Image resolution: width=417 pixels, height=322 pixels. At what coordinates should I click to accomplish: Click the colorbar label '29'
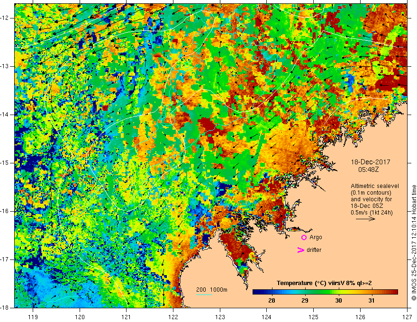pyautogui.click(x=305, y=301)
